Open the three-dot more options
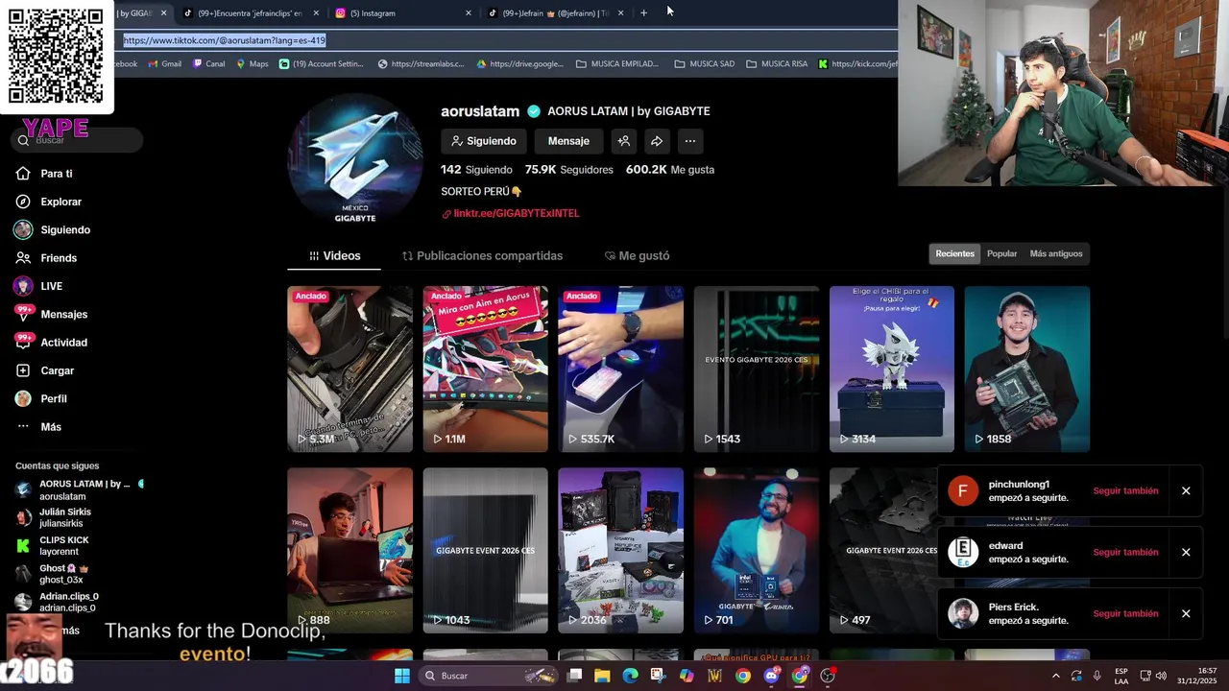Image resolution: width=1229 pixels, height=691 pixels. click(x=689, y=141)
